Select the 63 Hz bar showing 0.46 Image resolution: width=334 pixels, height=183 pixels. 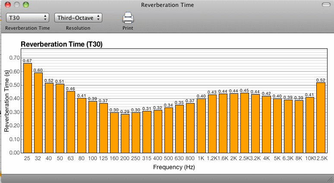point(71,122)
